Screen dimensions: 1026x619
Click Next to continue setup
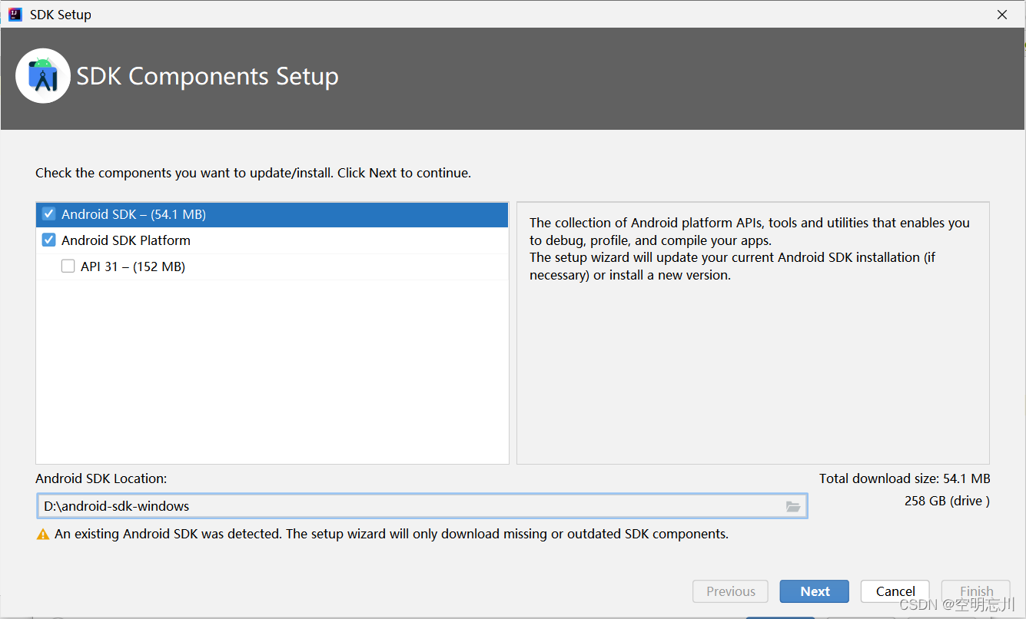[815, 591]
